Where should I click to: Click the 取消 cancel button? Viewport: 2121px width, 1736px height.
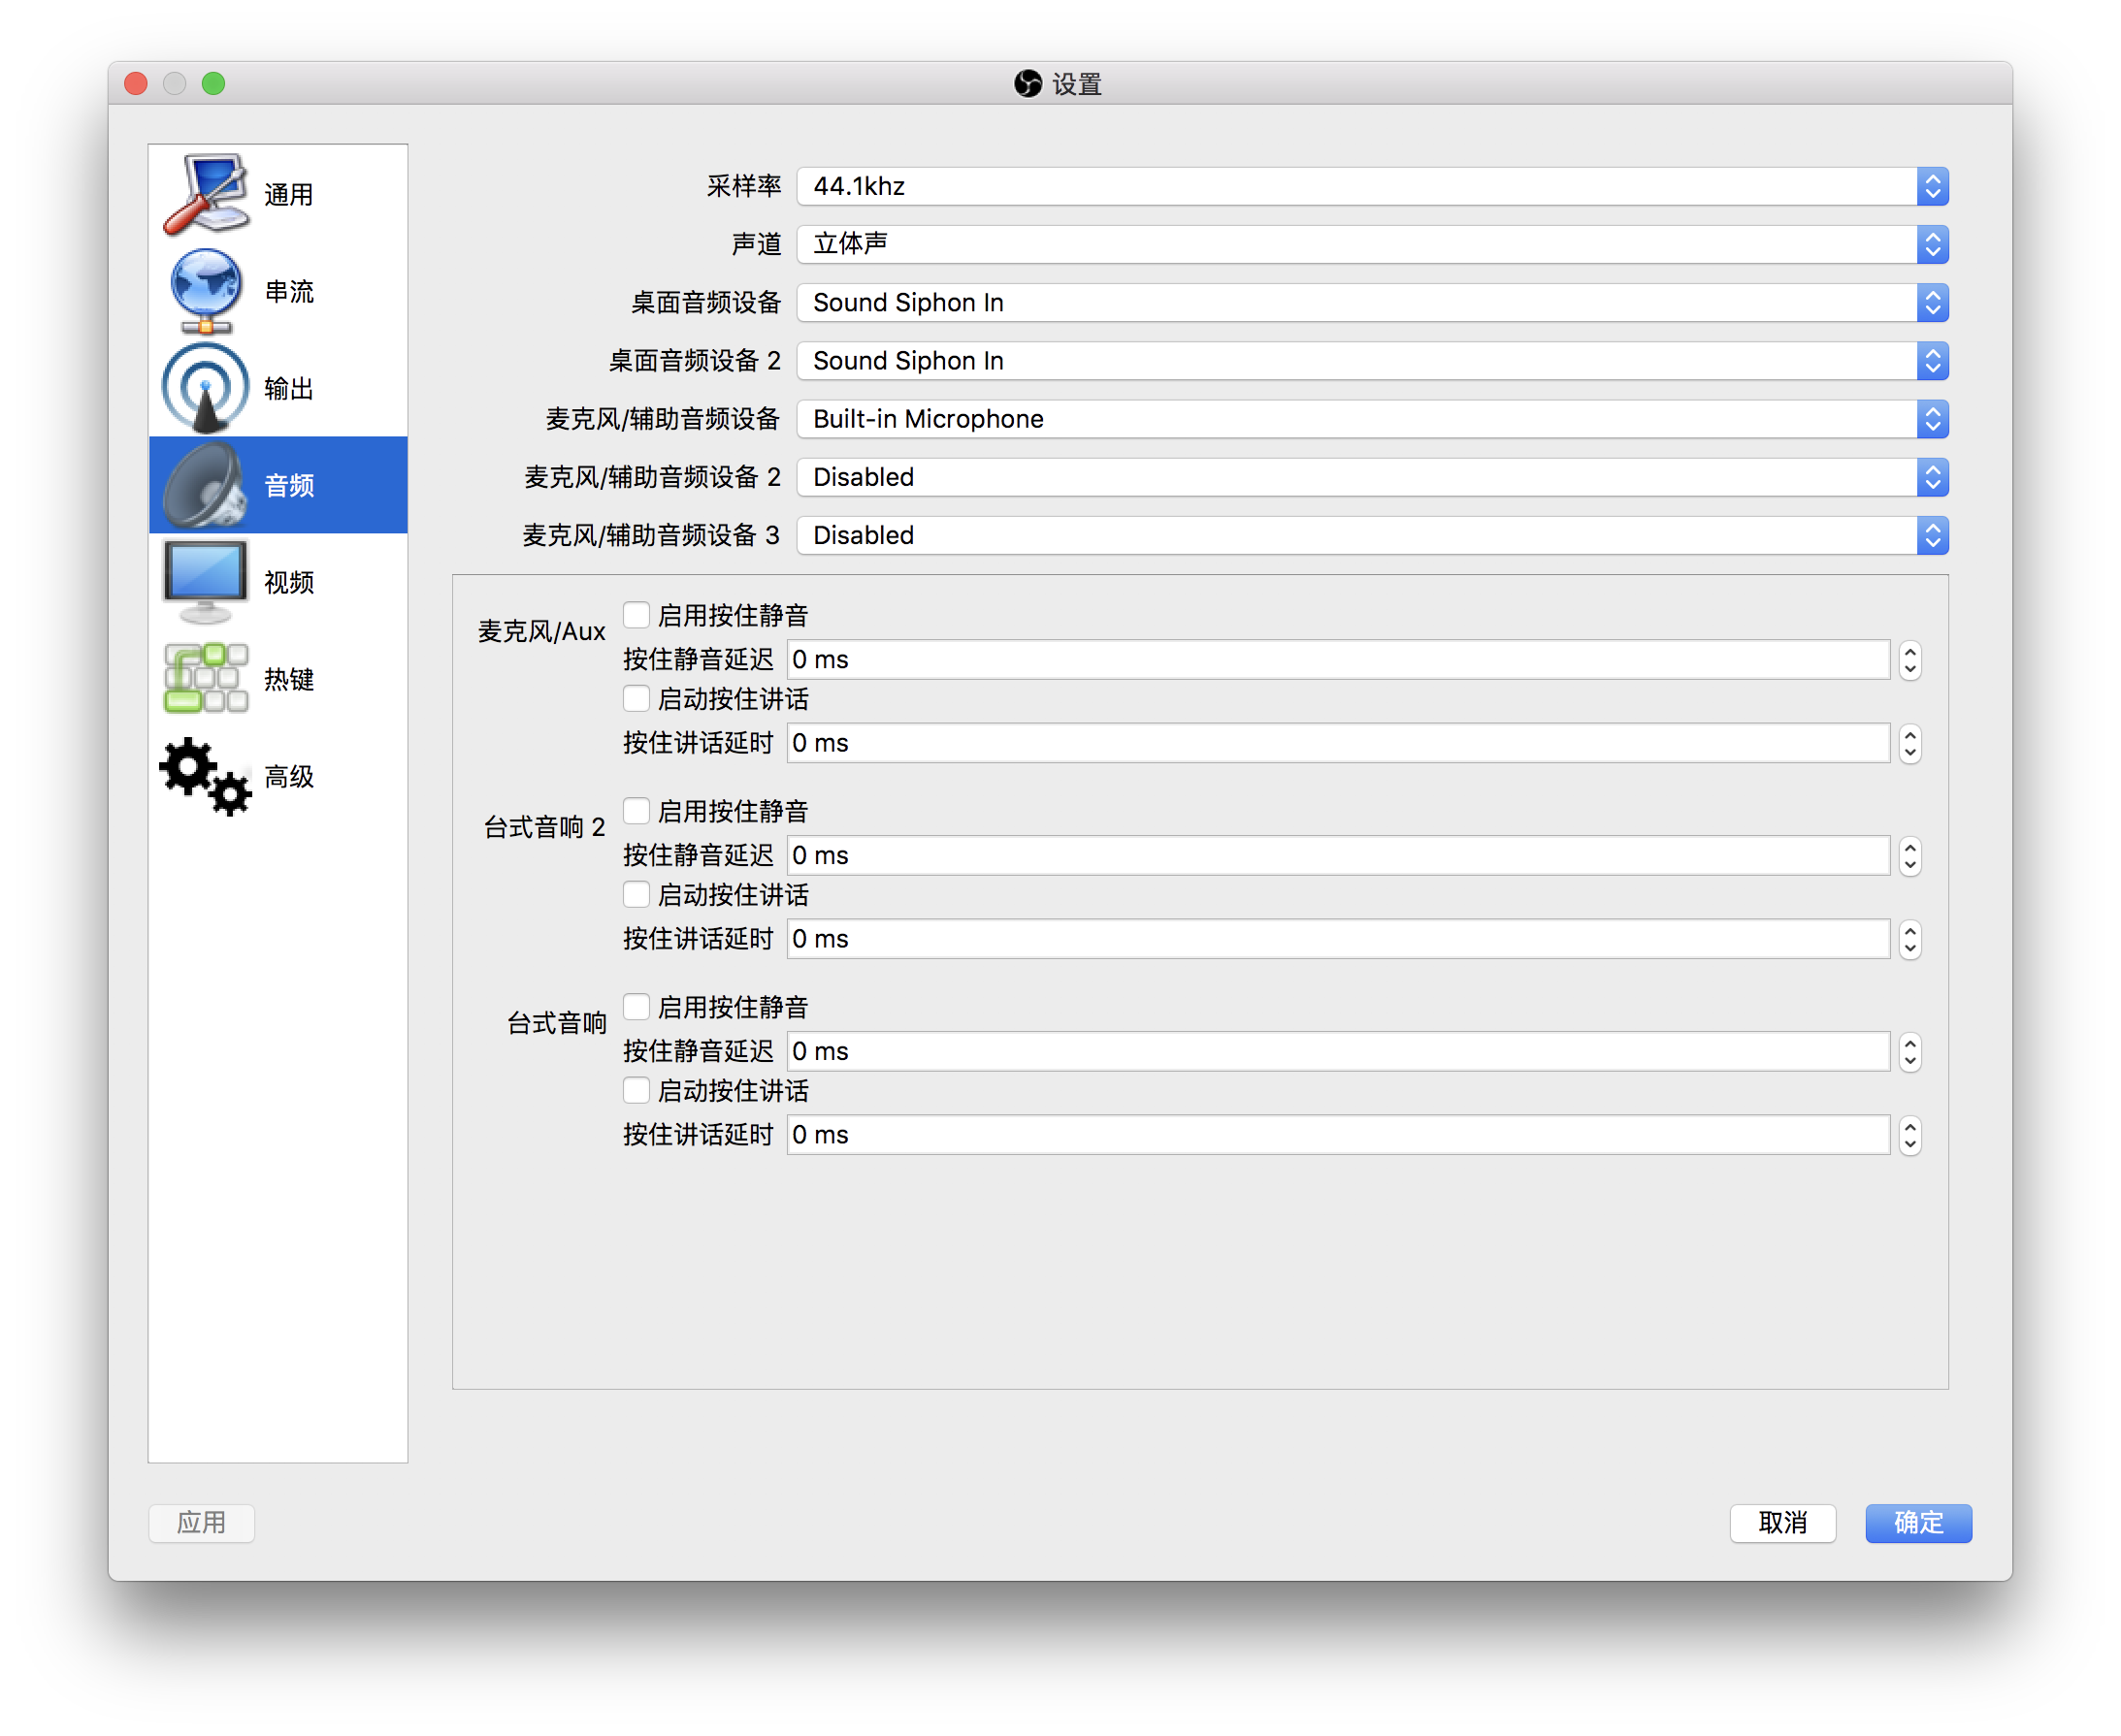coord(1782,1523)
